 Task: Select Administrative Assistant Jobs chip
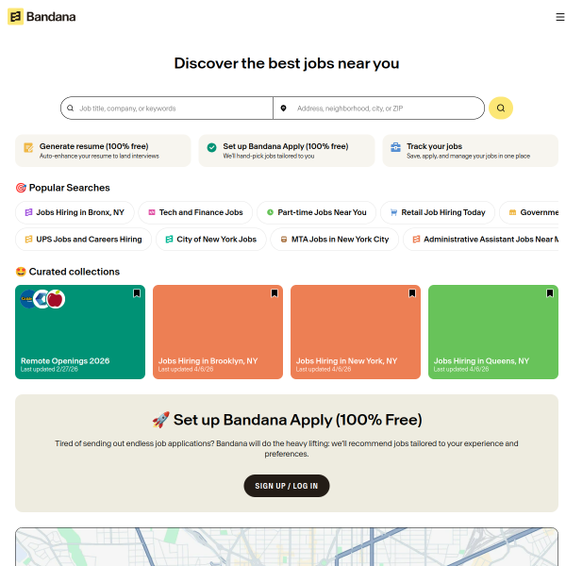[x=481, y=239]
